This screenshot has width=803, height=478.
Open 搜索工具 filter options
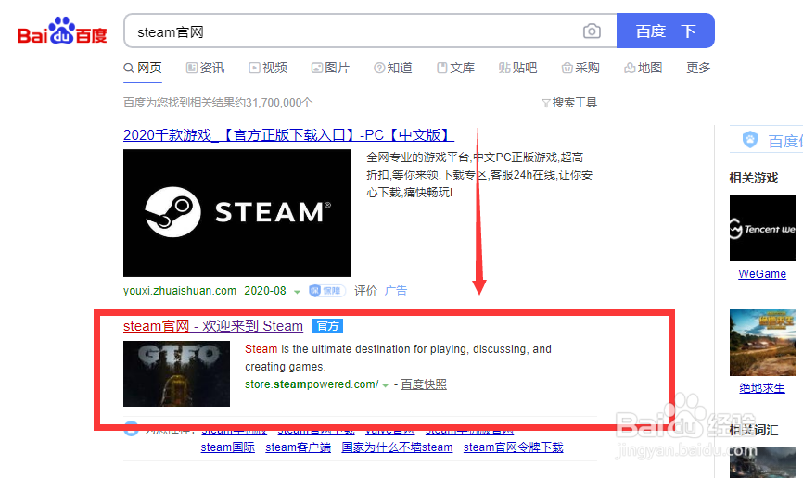pyautogui.click(x=569, y=103)
